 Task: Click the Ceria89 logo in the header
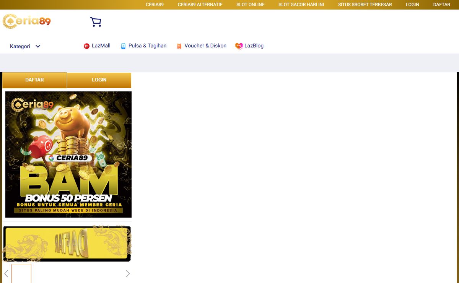(27, 21)
